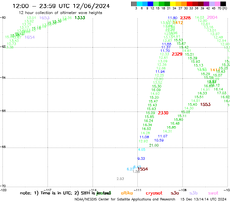Click the "15 Dec 13:14:14 UTC 2024" timestamp
The image size is (230, 202).
(x=204, y=200)
